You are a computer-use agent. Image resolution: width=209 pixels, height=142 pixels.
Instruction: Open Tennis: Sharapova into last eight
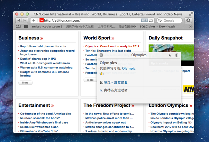pos(108,51)
